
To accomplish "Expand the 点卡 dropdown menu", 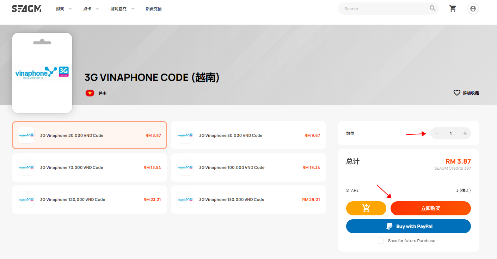I will coord(91,9).
